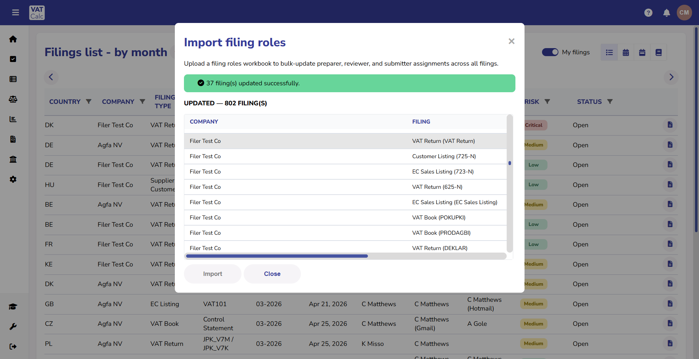Go to the next month with right chevron
This screenshot has height=359, width=699.
pos(671,77)
